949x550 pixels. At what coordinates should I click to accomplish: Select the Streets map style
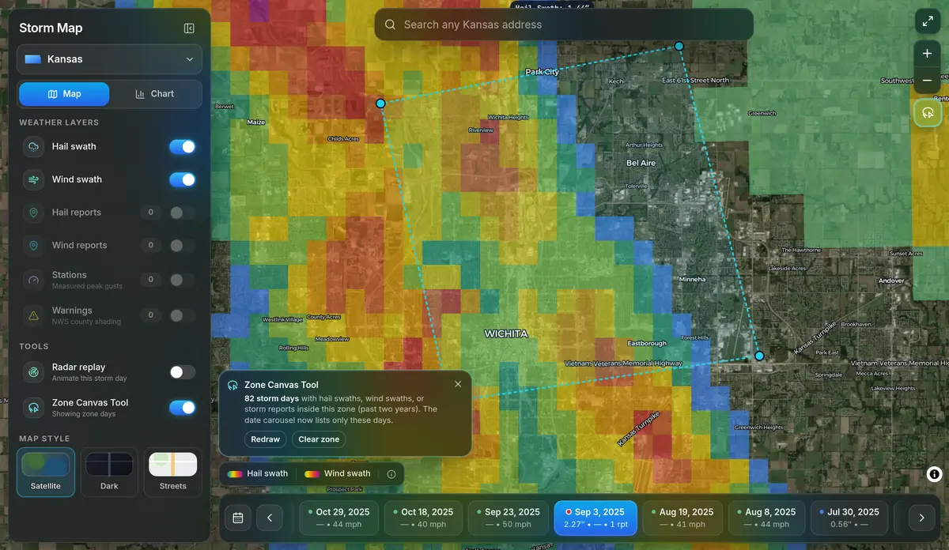pyautogui.click(x=173, y=472)
